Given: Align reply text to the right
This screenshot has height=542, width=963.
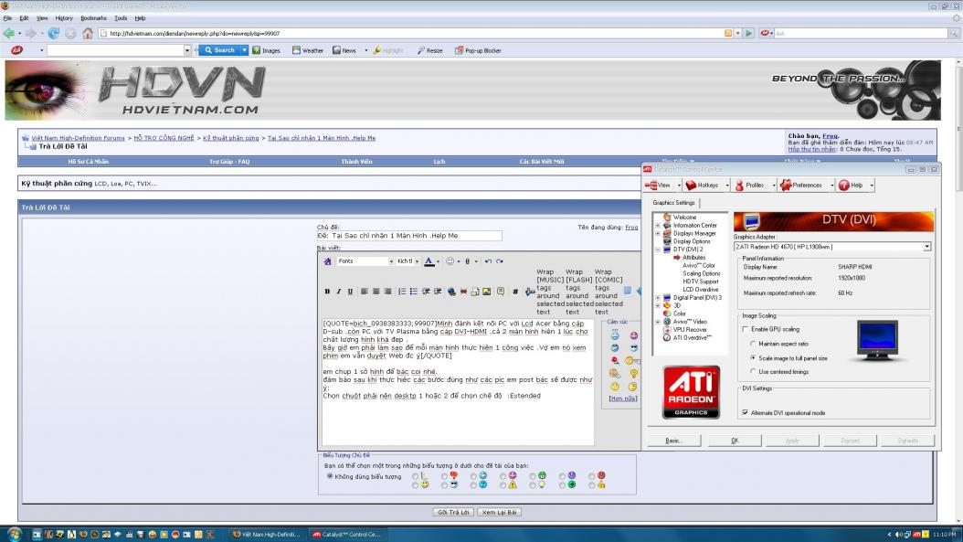Looking at the screenshot, I should [387, 292].
